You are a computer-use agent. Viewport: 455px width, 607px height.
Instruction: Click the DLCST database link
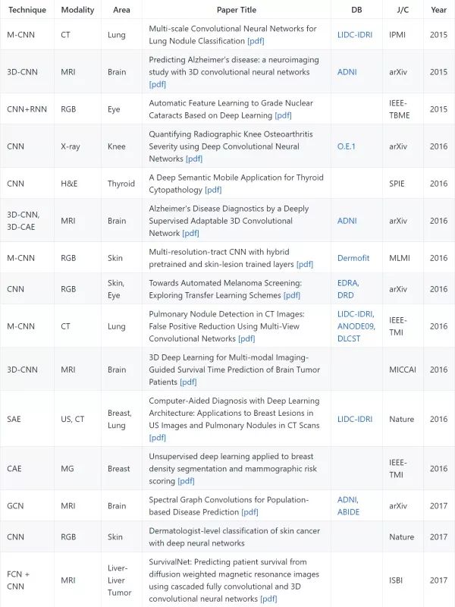click(x=350, y=338)
